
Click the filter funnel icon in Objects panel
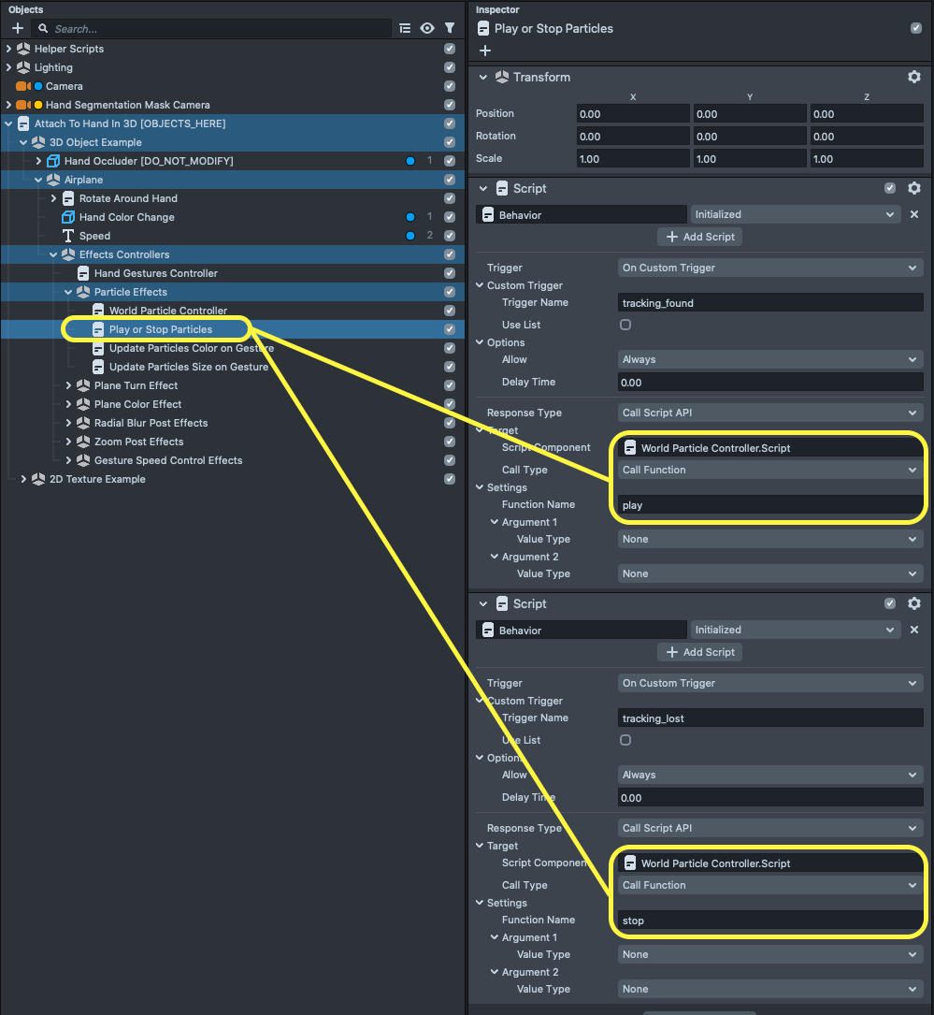coord(450,29)
